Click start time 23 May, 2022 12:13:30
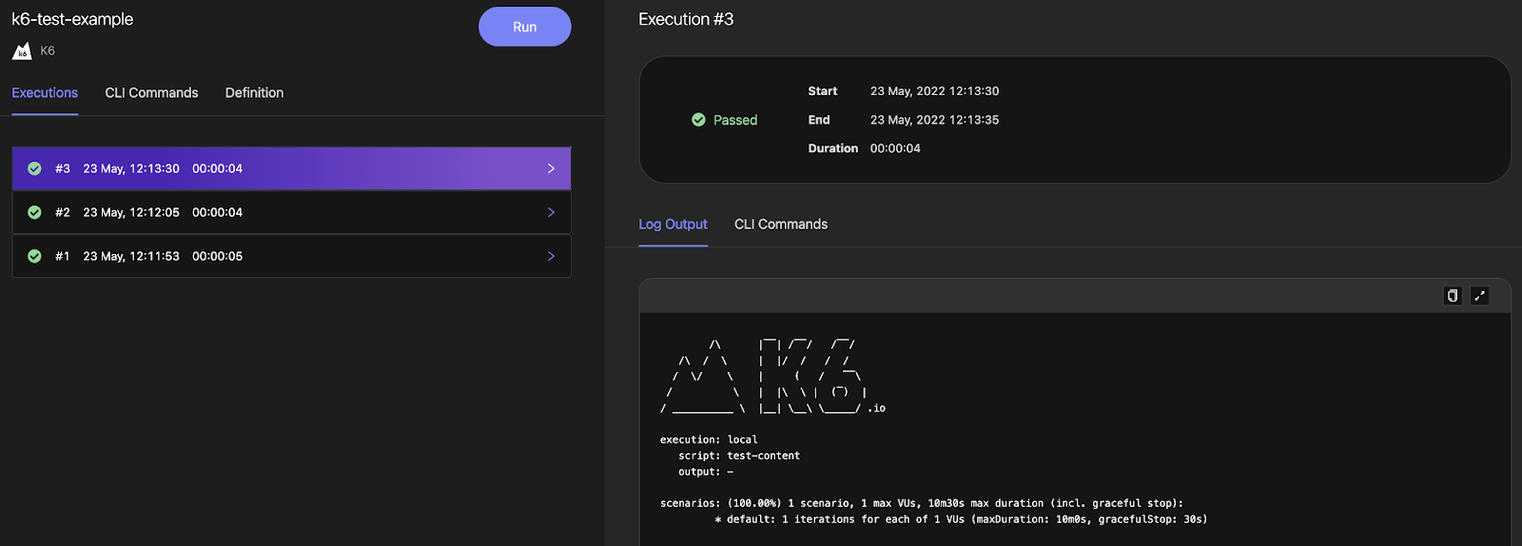 click(x=934, y=91)
